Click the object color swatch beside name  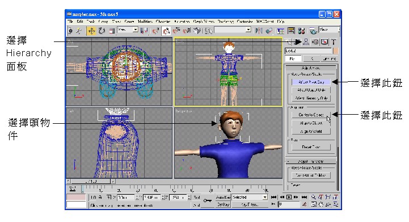336,51
